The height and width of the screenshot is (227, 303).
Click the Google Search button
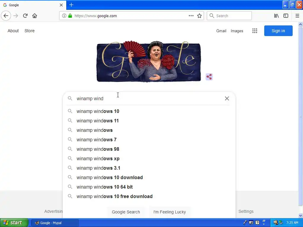tap(126, 212)
